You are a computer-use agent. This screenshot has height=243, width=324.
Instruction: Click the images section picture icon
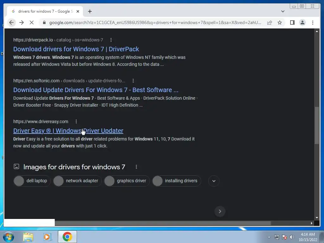click(16, 166)
